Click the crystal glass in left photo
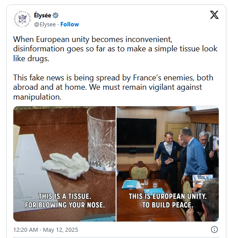Screen dimensions: 229x238 [101, 139]
